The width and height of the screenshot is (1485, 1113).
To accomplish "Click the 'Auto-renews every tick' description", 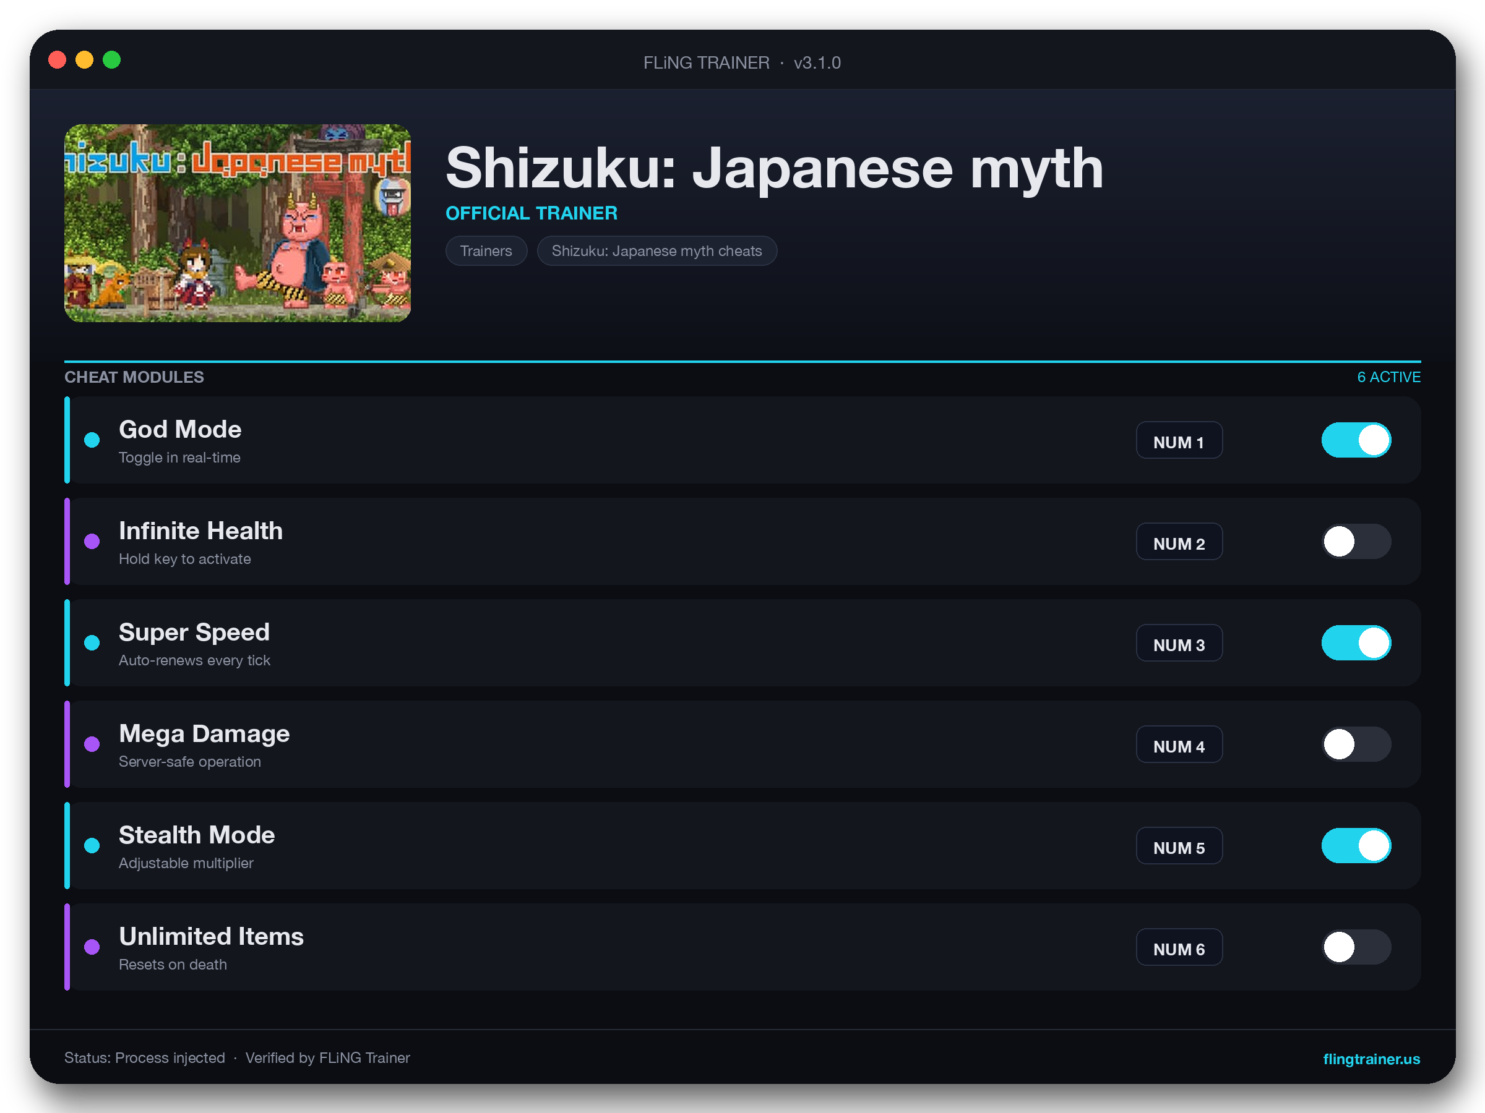I will [194, 660].
